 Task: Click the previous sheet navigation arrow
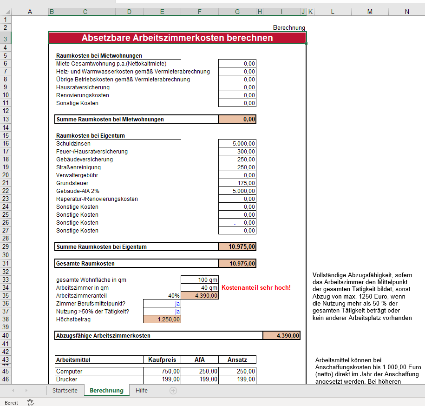coord(13,391)
